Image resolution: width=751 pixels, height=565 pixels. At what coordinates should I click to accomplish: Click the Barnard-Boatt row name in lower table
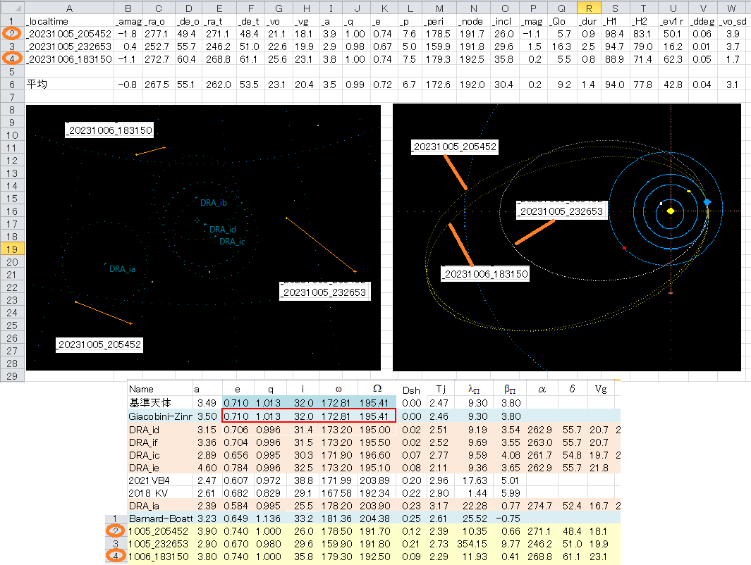[159, 519]
